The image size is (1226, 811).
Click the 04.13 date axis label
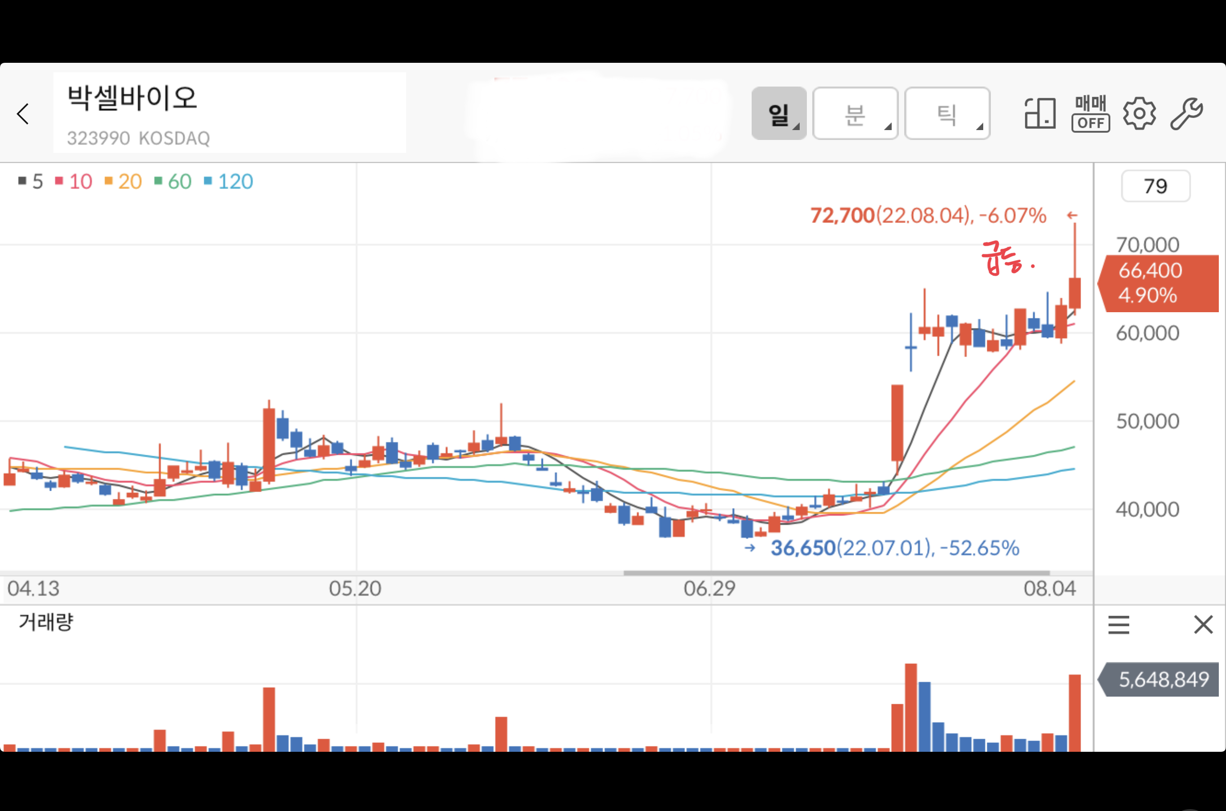[x=33, y=589]
